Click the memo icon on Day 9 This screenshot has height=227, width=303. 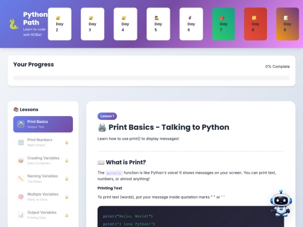click(x=286, y=18)
